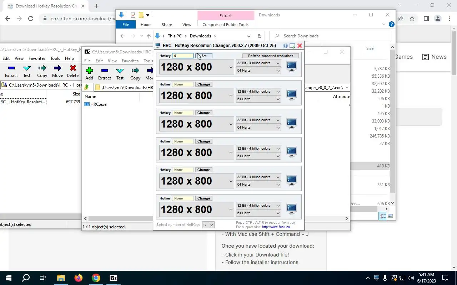Open taskbar volume control icon
Viewport: 457px width, 285px height.
[411, 278]
